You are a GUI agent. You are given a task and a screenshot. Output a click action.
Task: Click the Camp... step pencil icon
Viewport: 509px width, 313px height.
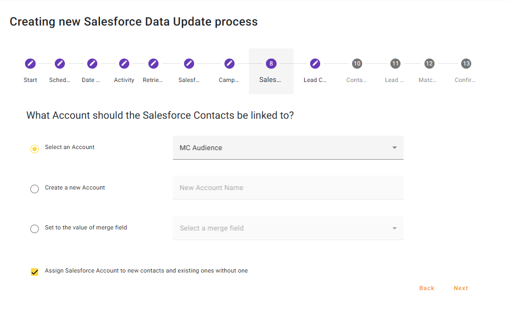click(x=229, y=64)
